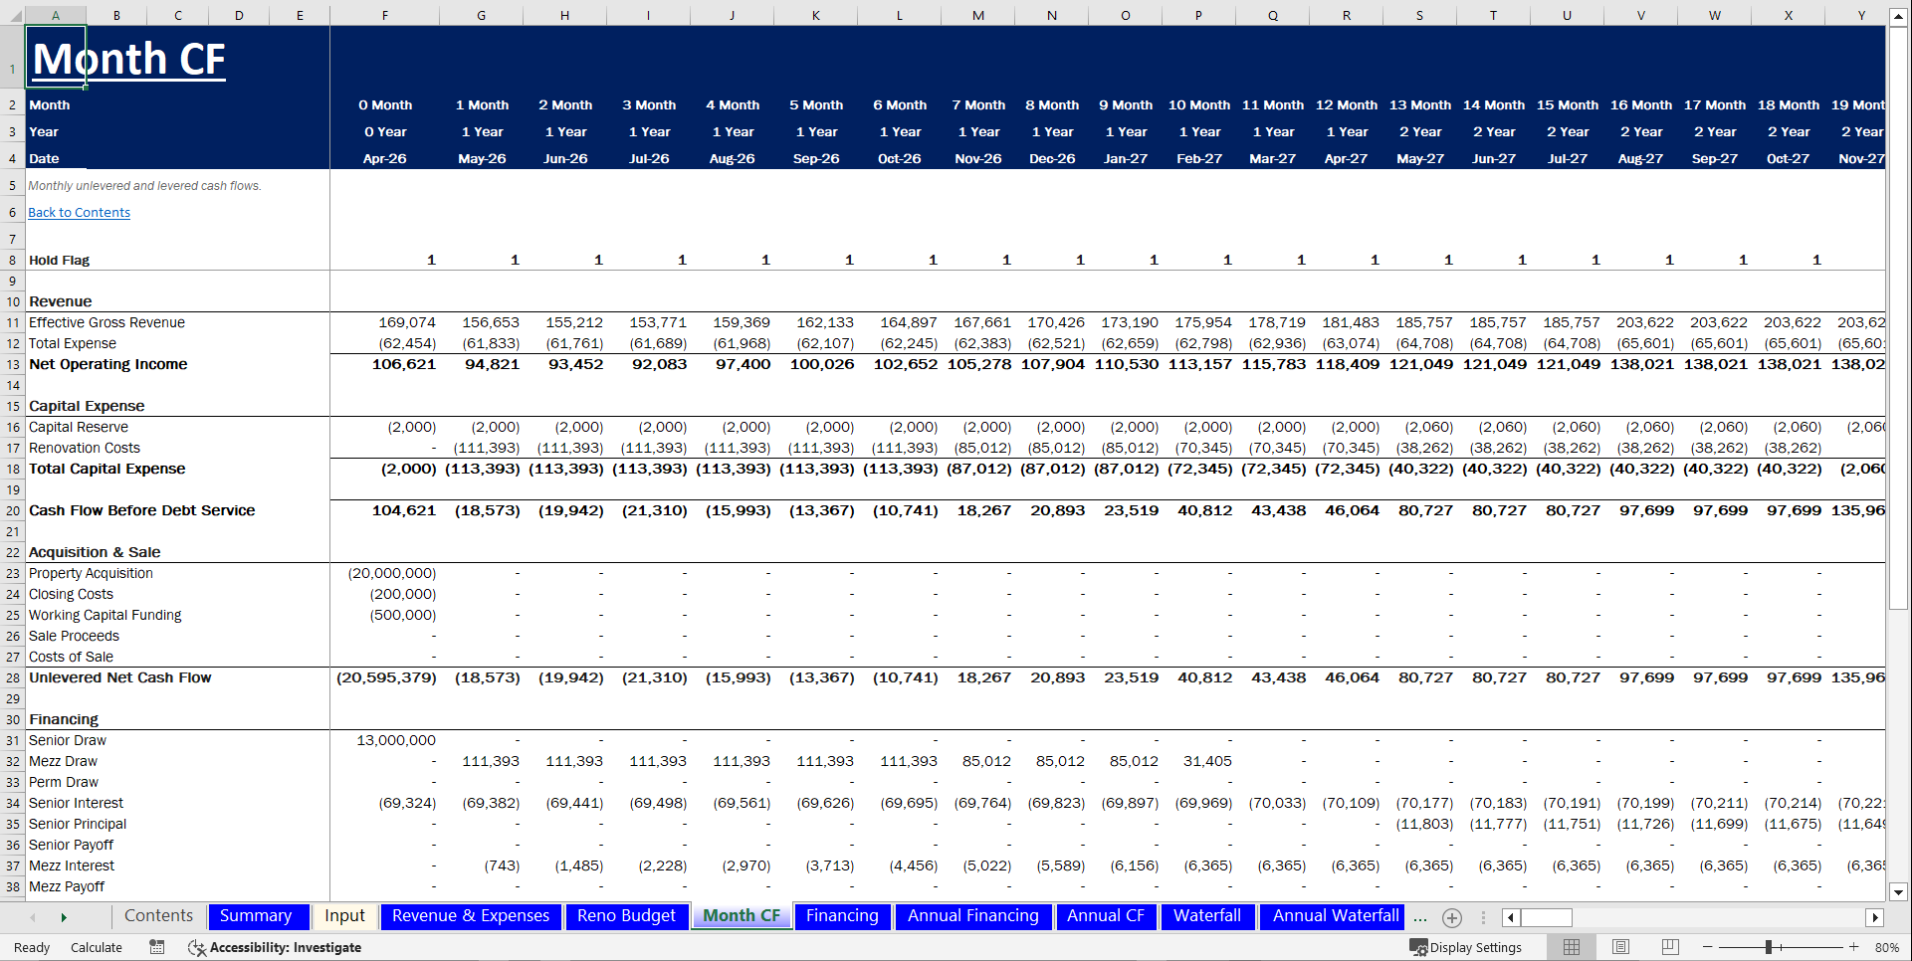1912x961 pixels.
Task: Zoom in using the plus icon
Action: pos(1853,947)
